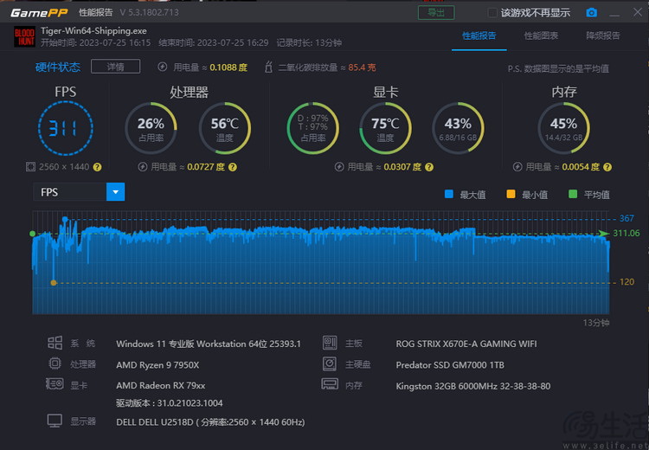649x450 pixels.
Task: Click the 120 minimum value chart marker
Action: [x=54, y=283]
